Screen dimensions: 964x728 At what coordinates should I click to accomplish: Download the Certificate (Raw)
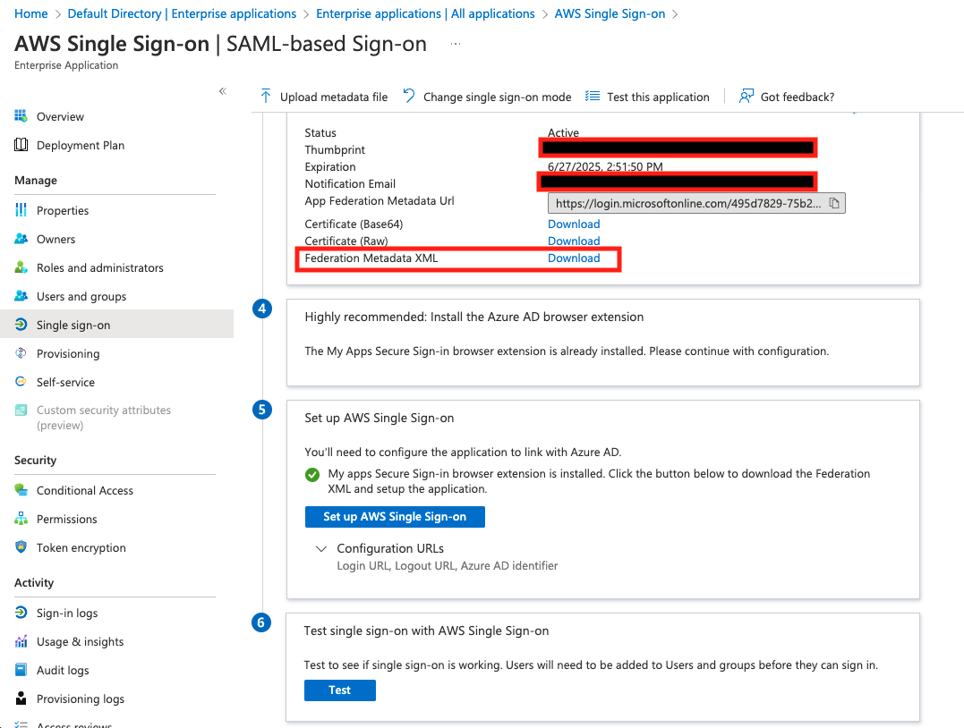coord(574,241)
